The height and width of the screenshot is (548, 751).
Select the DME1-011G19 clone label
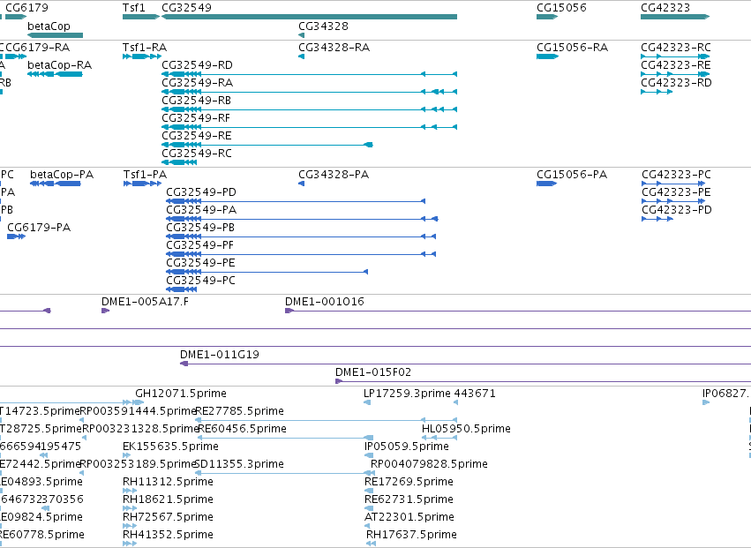click(x=220, y=355)
